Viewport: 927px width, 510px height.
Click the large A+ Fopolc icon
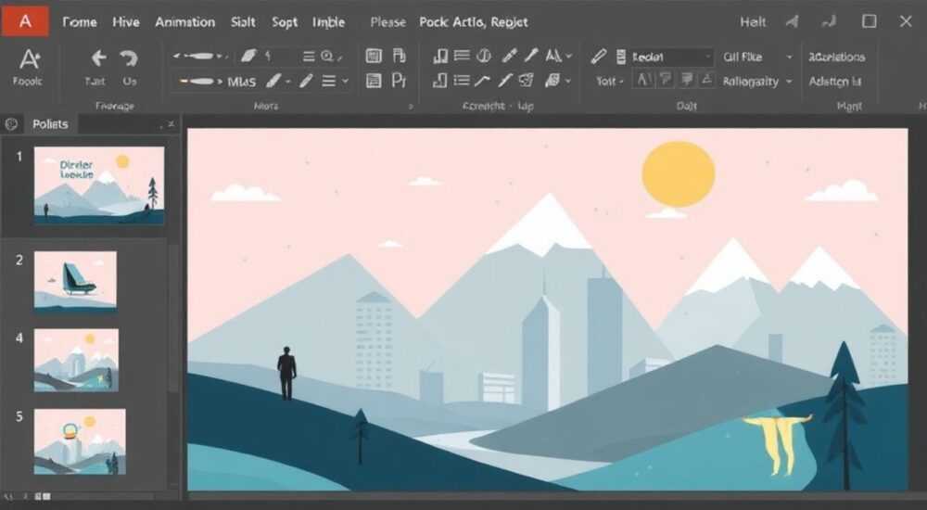tap(29, 59)
